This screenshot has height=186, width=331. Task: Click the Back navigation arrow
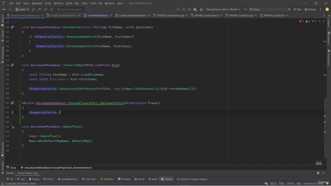[x=4, y=9]
